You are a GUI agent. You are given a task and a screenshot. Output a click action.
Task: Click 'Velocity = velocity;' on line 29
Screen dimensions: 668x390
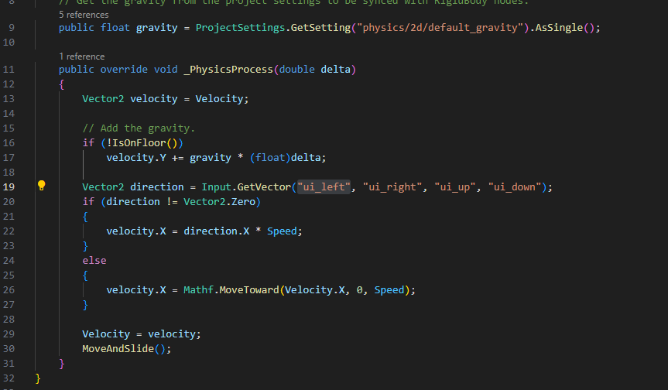coord(142,334)
